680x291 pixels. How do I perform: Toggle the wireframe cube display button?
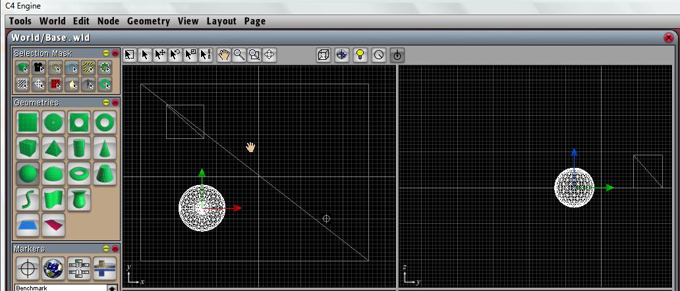pos(323,55)
